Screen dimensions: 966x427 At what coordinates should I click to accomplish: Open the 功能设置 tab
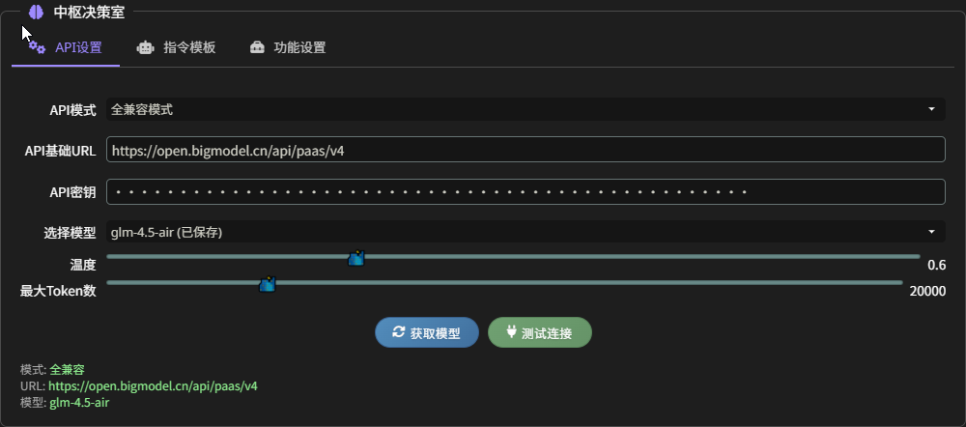click(x=299, y=46)
